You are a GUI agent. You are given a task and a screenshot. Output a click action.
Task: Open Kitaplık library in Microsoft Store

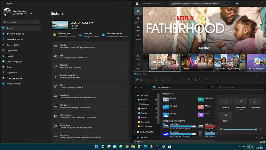138,57
